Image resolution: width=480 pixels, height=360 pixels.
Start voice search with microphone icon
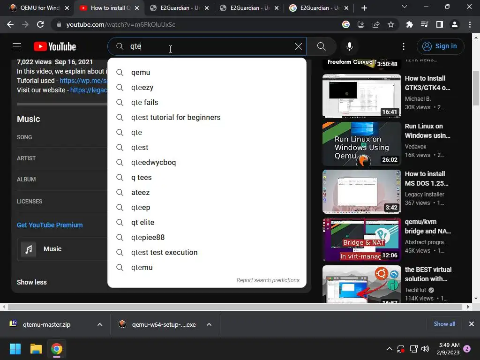click(350, 46)
